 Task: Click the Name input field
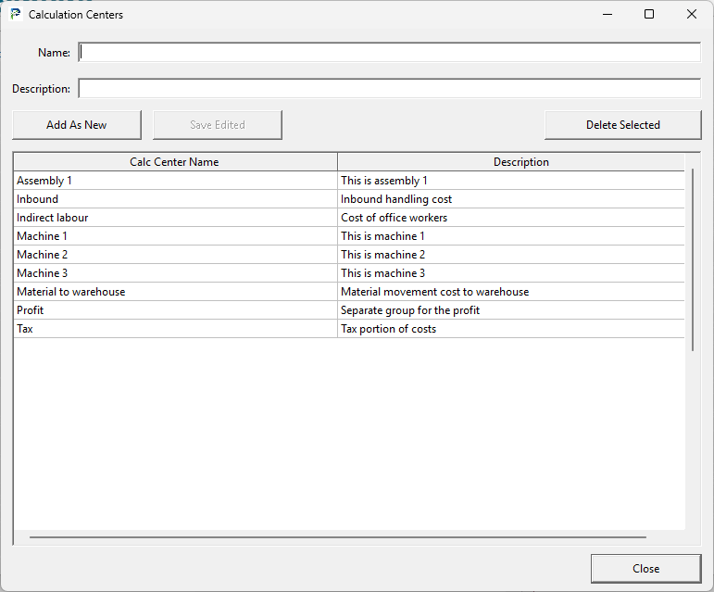click(389, 53)
